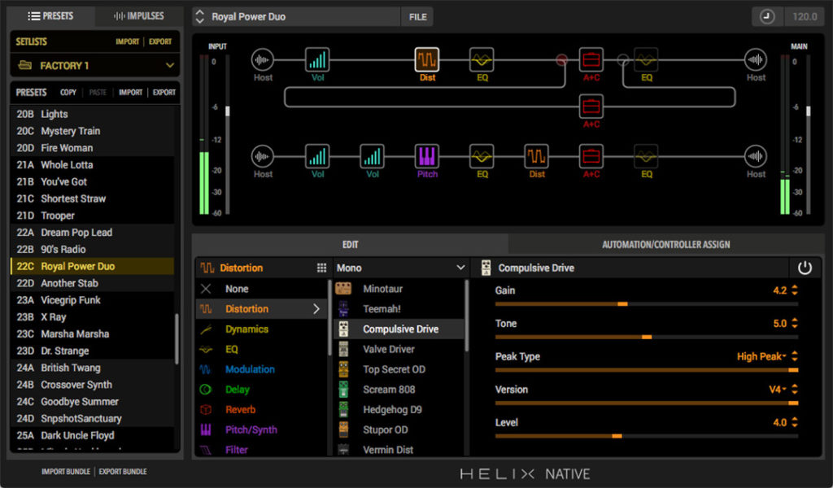Click Export Bundle at bottom left
Viewport: 833px width, 488px height.
pos(123,471)
